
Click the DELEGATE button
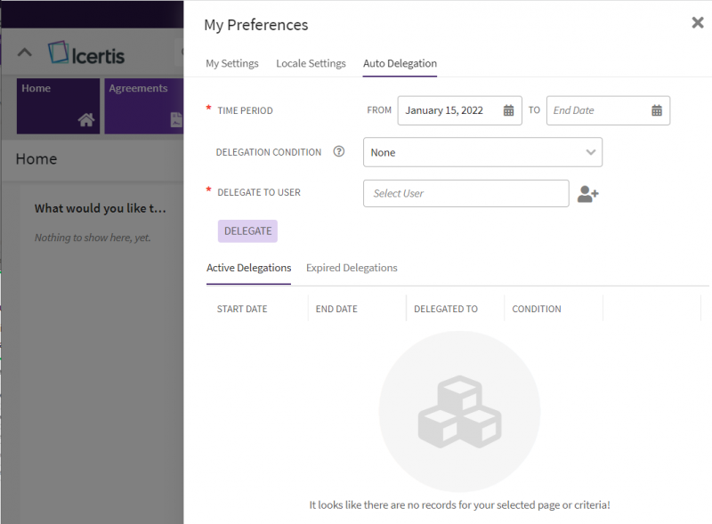[247, 231]
